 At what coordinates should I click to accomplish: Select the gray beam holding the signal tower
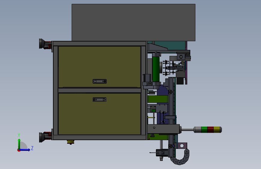tap(163, 129)
